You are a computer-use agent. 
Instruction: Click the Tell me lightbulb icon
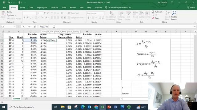(106, 8)
